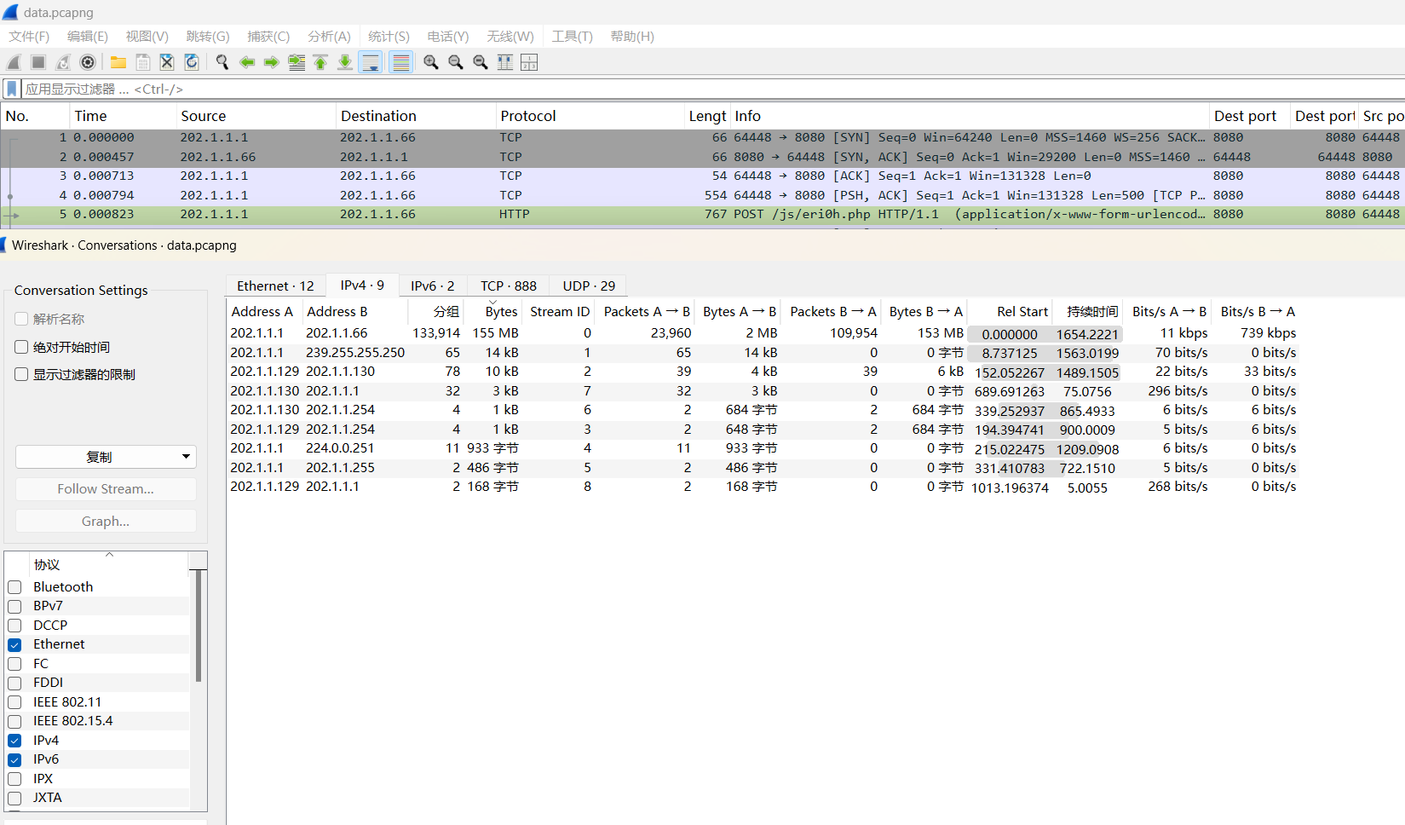Screen dimensions: 1405x825
Task: Check the BPv7 protocol box
Action: point(14,606)
